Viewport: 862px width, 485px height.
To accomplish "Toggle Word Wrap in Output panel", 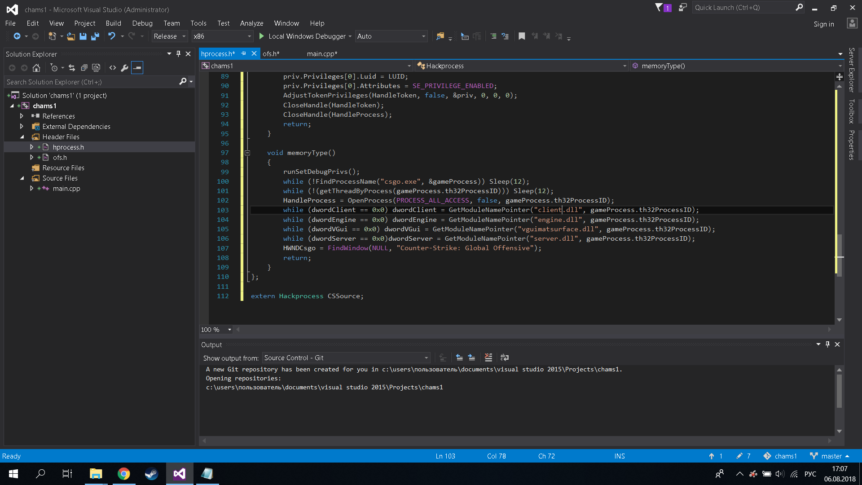I will 505,357.
